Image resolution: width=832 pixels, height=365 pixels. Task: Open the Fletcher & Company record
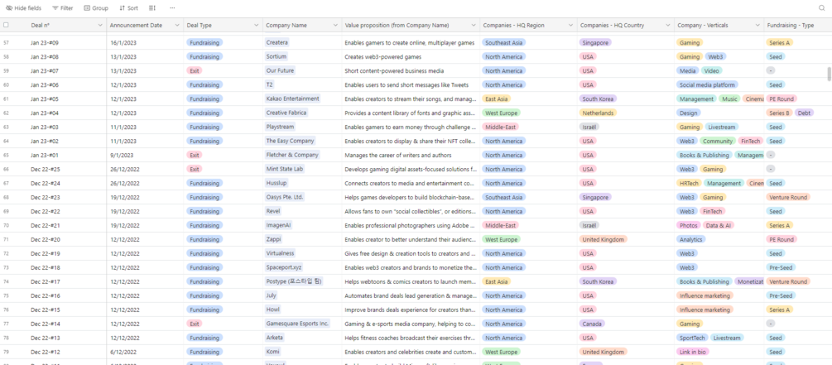(292, 155)
